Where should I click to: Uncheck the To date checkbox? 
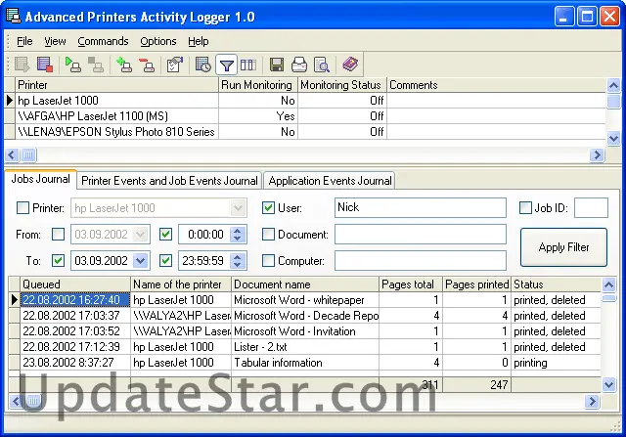coord(59,261)
